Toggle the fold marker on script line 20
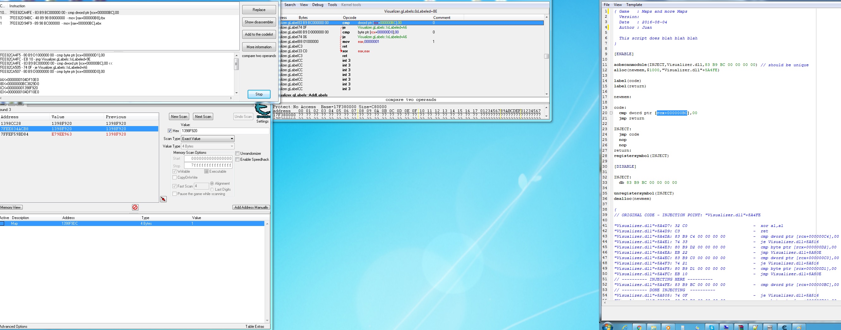 tap(611, 113)
